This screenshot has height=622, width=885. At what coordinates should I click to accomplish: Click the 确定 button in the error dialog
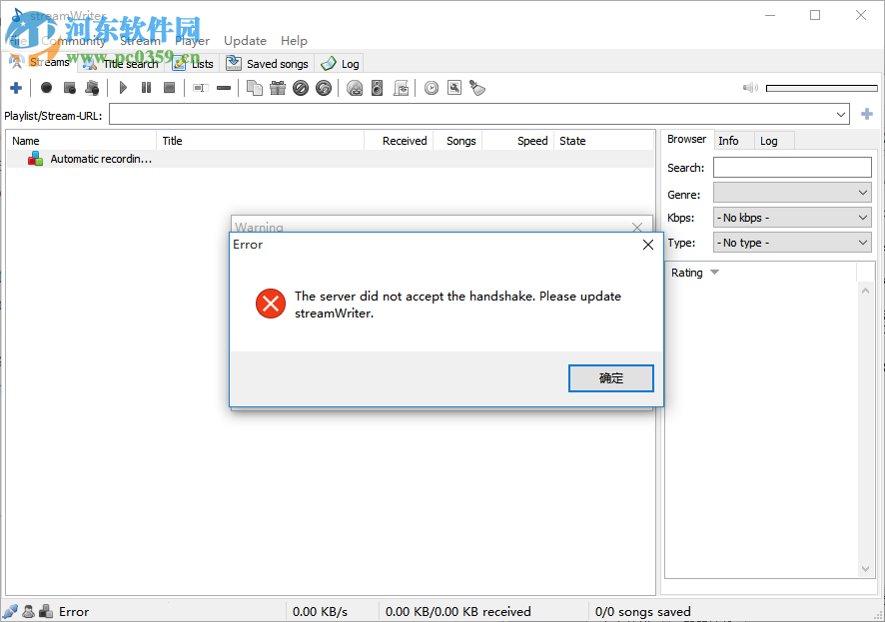[610, 378]
